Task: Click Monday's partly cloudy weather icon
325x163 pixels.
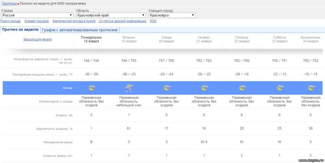Action: (92, 88)
